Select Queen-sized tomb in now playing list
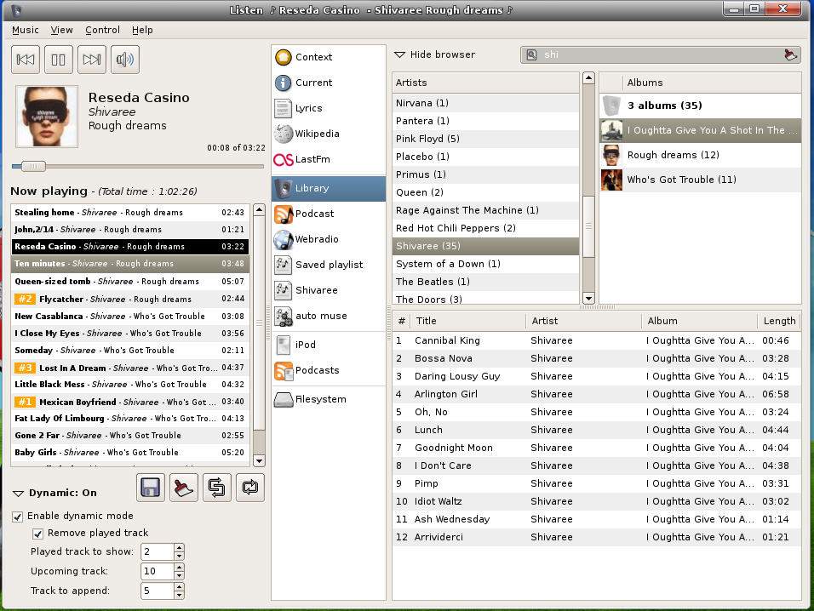This screenshot has width=814, height=611. [x=130, y=281]
